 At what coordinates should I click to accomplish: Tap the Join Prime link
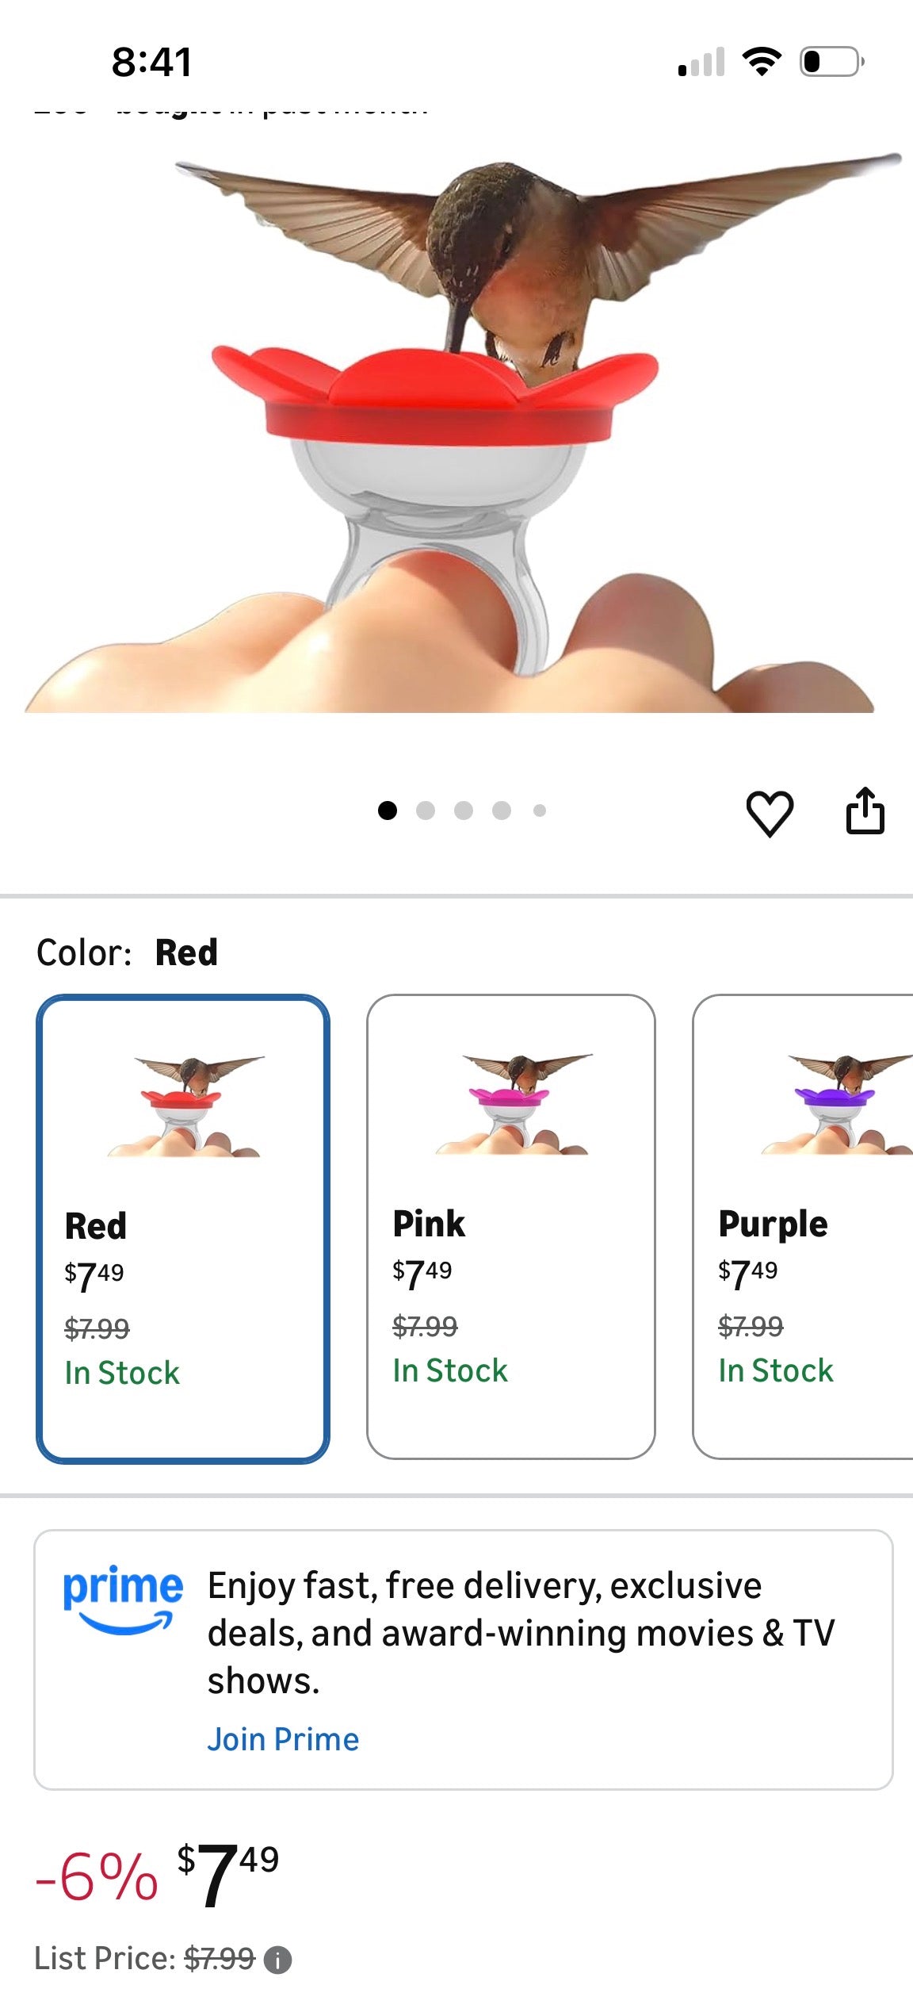pyautogui.click(x=283, y=1739)
